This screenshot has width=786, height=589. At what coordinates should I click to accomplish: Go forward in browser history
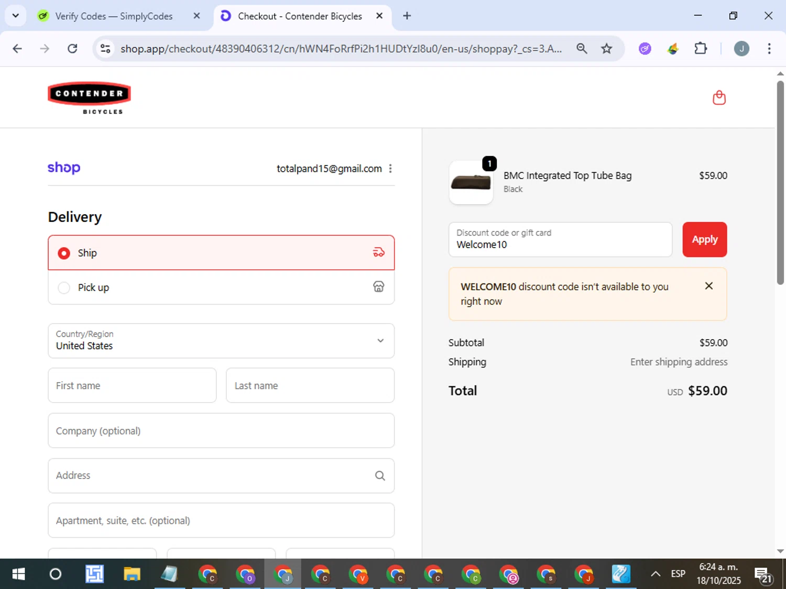click(x=45, y=49)
